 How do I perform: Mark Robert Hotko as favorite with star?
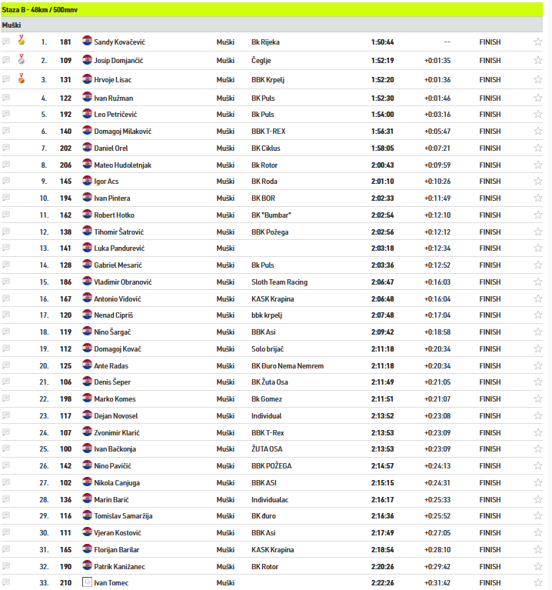[x=538, y=215]
